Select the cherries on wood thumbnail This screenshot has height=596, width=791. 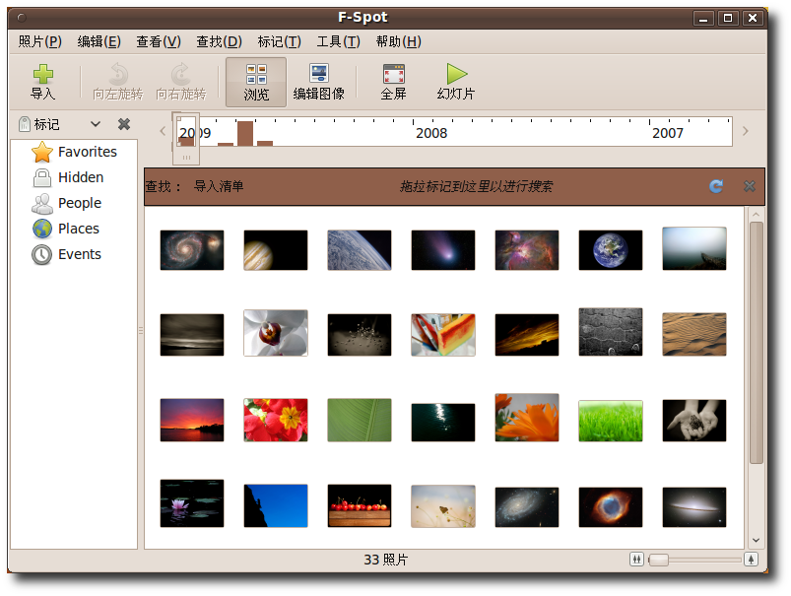360,505
